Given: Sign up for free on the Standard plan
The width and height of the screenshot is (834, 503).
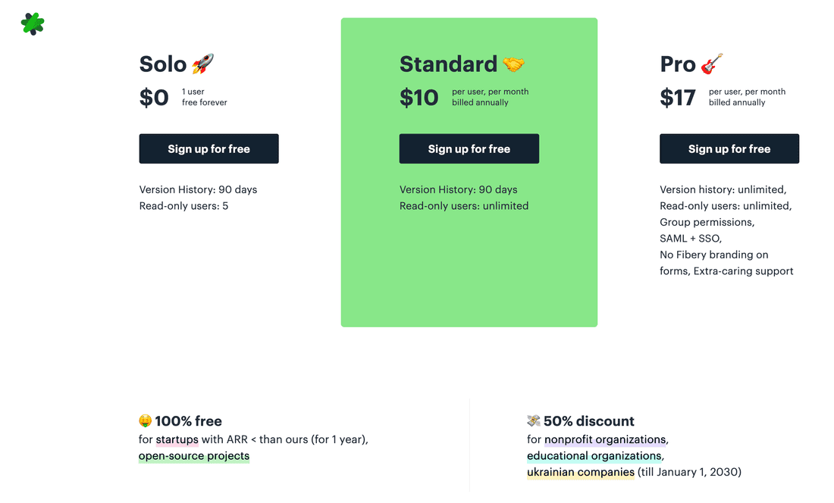Looking at the screenshot, I should (x=469, y=148).
